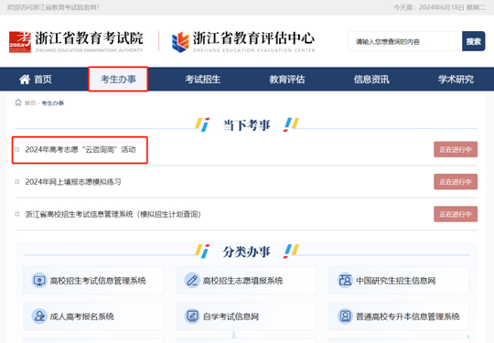Click 正在进行中 button for 模拟招生计划查询
Viewport: 494px width, 343px height.
456,214
